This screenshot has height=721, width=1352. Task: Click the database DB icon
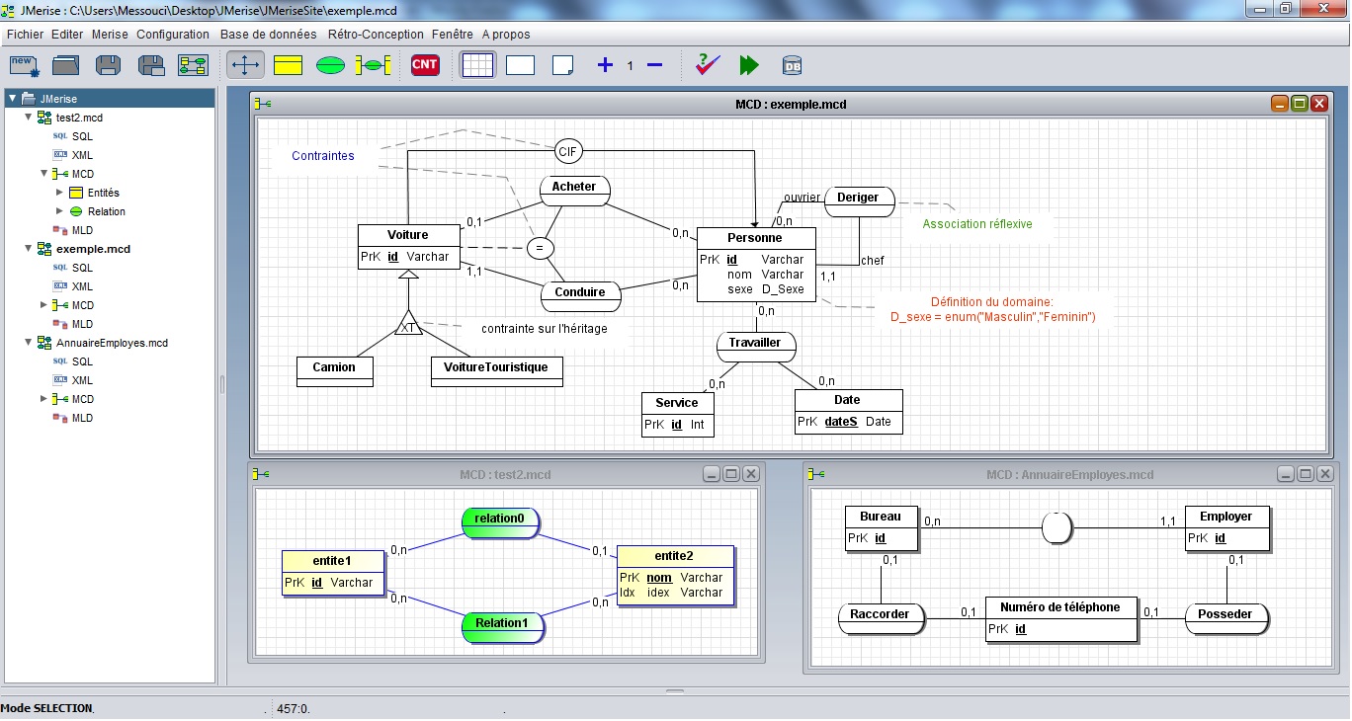tap(792, 65)
